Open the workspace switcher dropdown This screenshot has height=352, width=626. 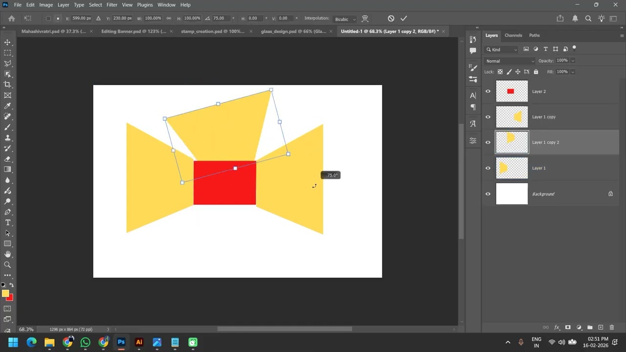tap(614, 19)
